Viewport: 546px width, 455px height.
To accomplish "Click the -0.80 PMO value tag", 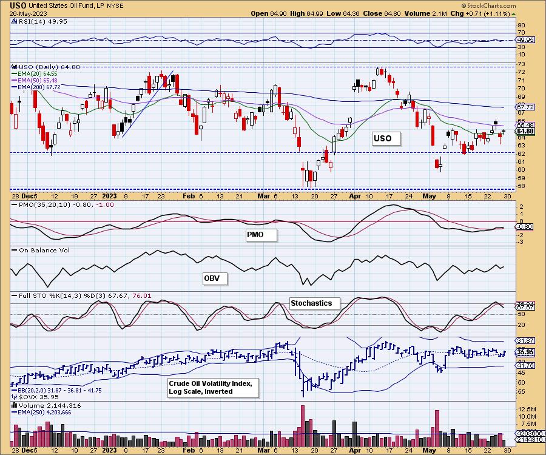I will (x=524, y=227).
